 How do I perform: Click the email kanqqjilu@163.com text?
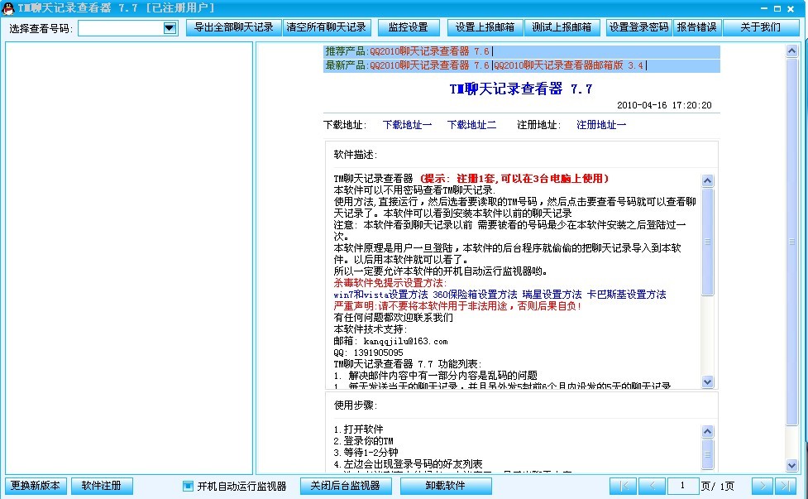click(405, 341)
